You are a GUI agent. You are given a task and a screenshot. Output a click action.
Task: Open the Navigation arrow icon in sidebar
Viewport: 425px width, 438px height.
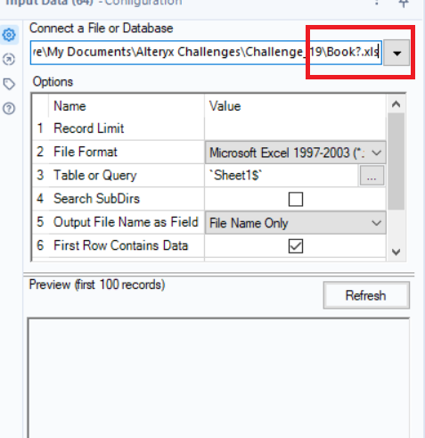click(9, 59)
